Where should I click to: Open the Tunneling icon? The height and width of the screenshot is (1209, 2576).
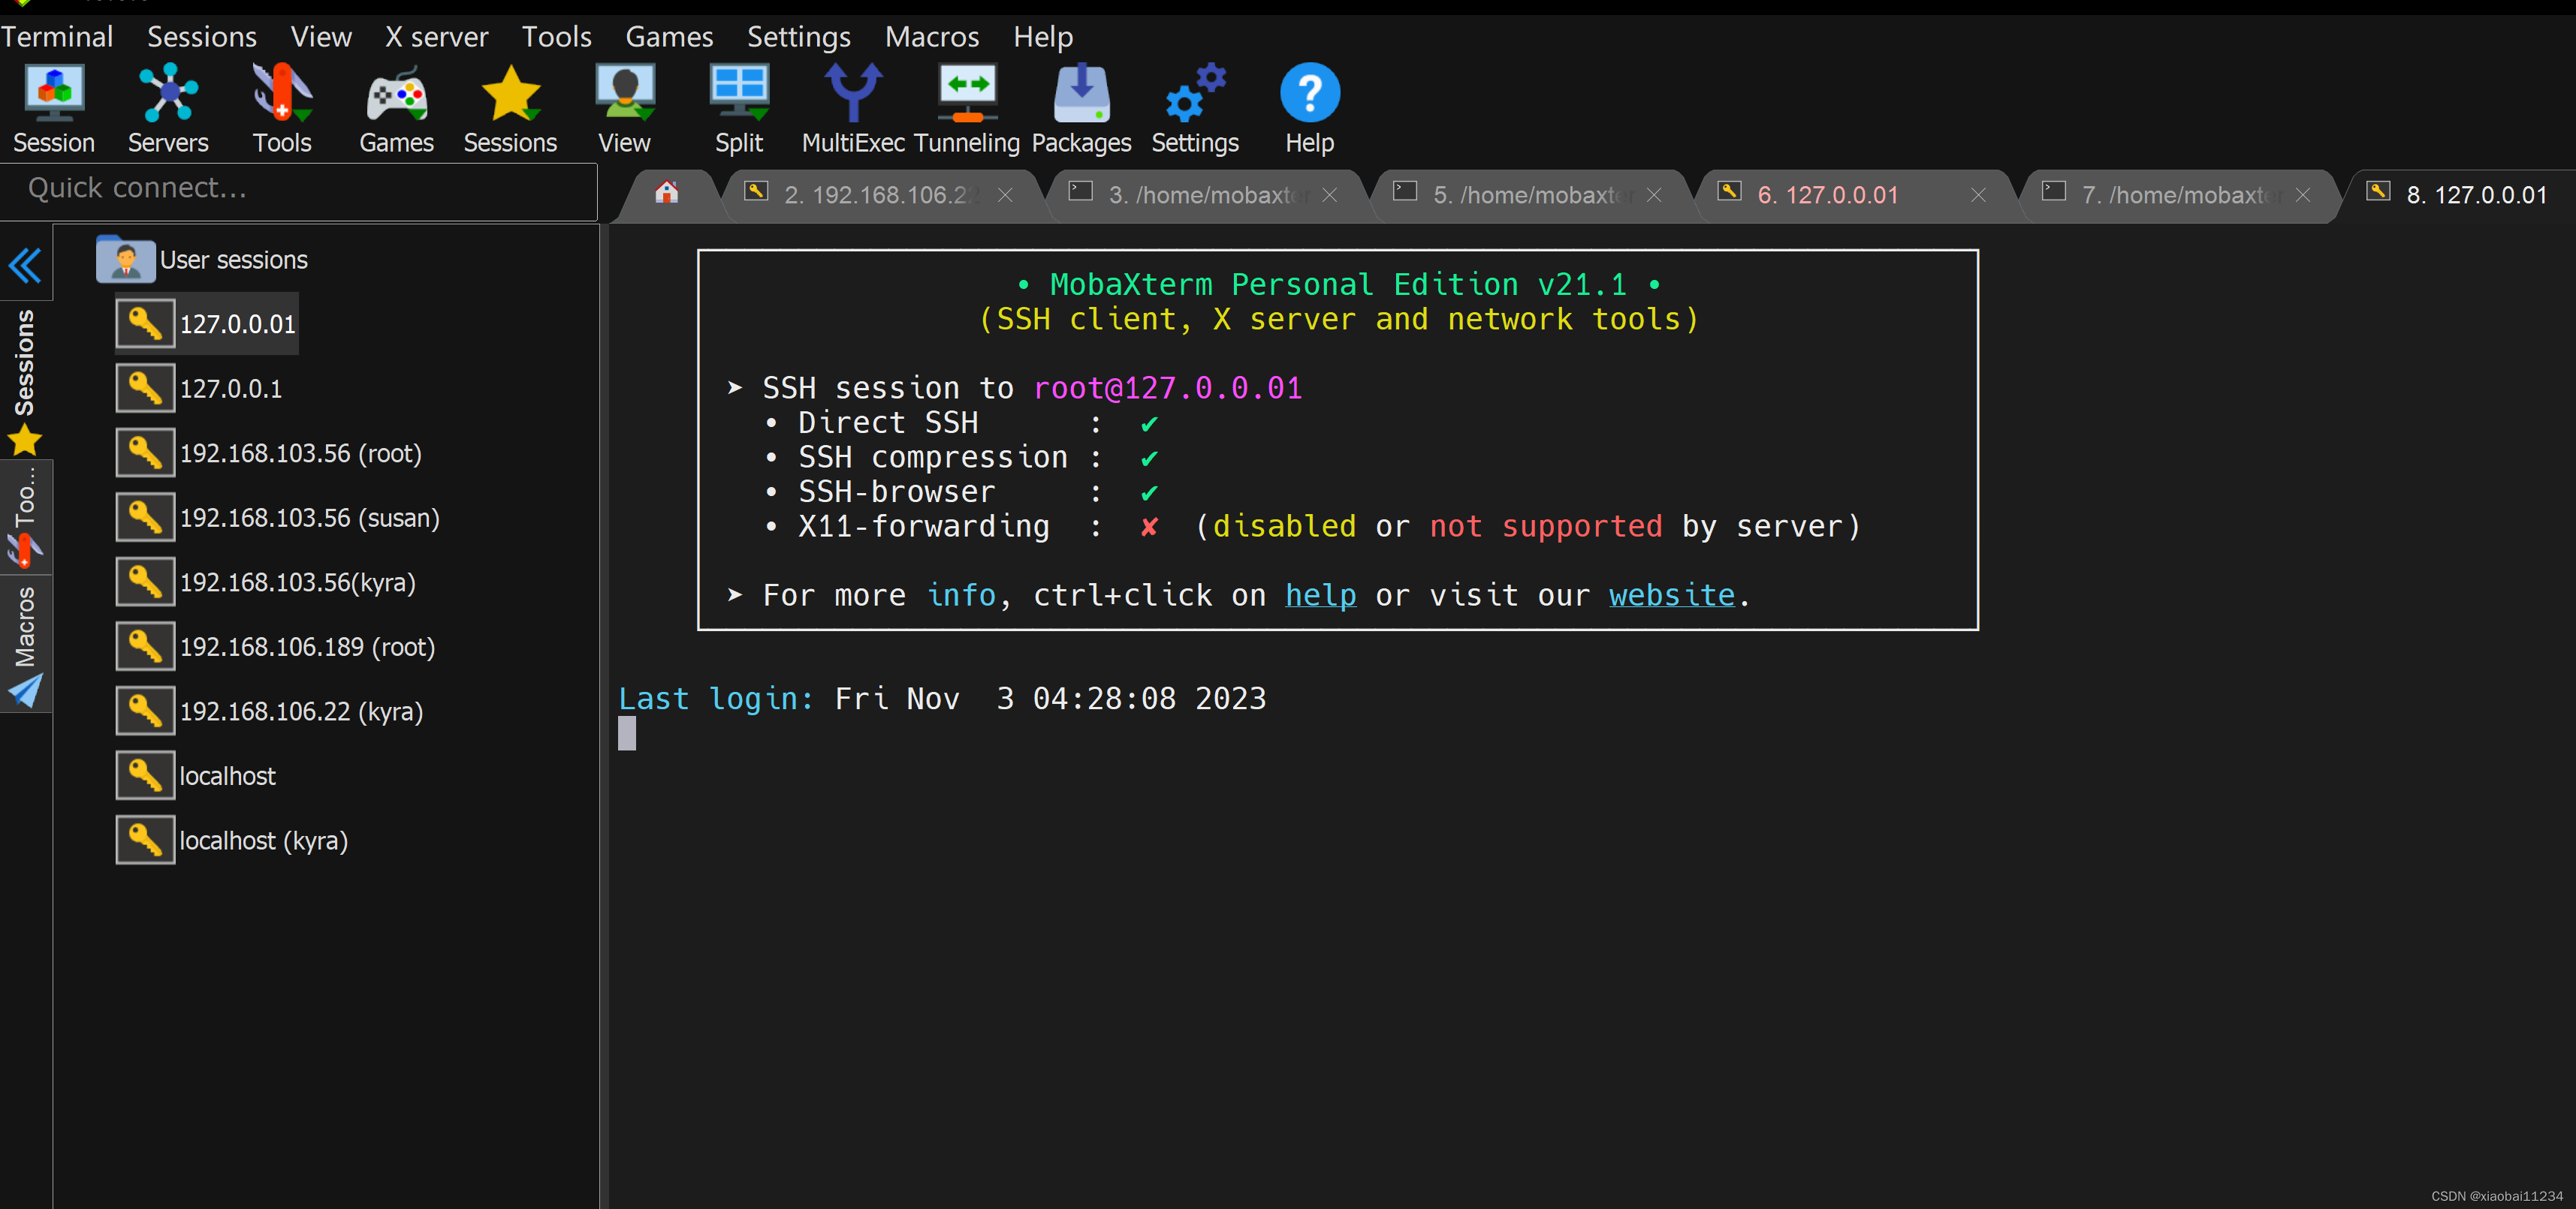pos(967,108)
